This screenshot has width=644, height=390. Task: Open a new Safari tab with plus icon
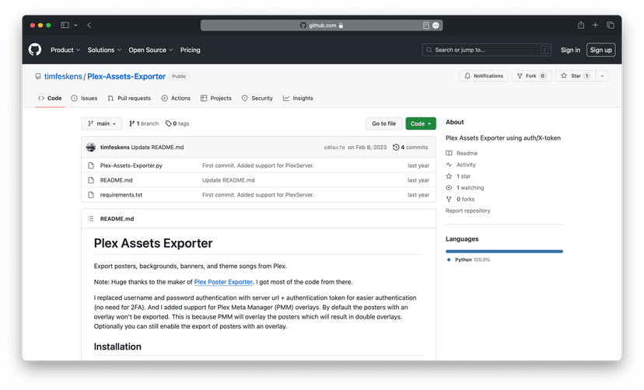(x=595, y=25)
